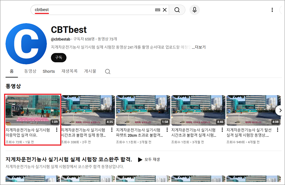Click playlist description 코스완주 합격 동영상입니다

click(x=65, y=167)
